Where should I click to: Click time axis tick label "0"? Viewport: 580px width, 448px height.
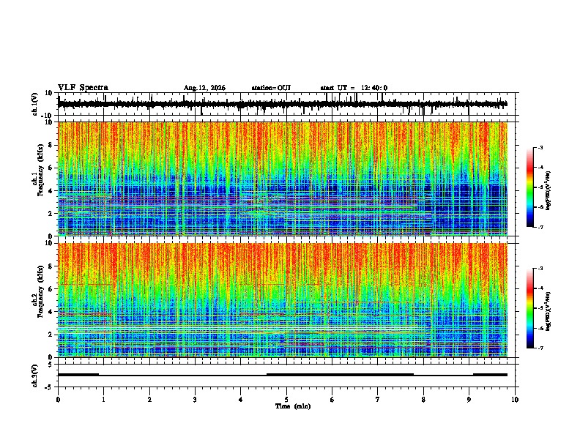point(58,400)
